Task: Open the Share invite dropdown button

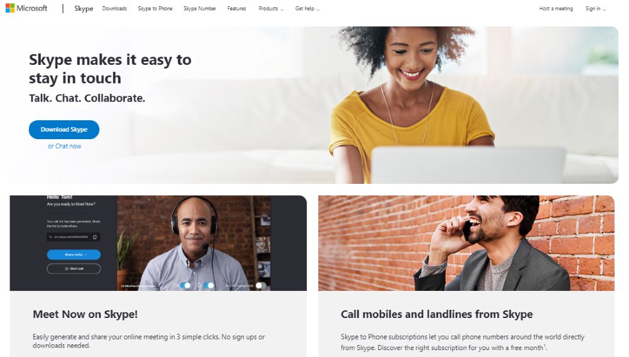Action: (x=74, y=254)
